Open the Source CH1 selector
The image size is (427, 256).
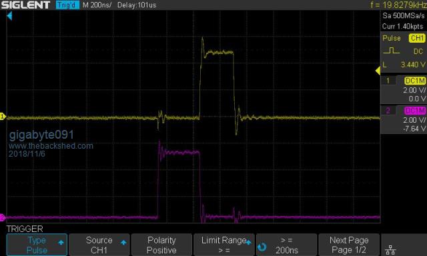(99, 245)
